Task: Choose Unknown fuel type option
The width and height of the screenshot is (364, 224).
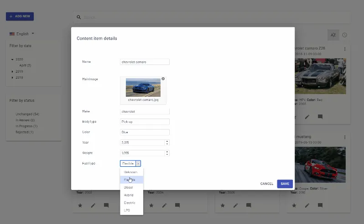Action: click(x=132, y=172)
